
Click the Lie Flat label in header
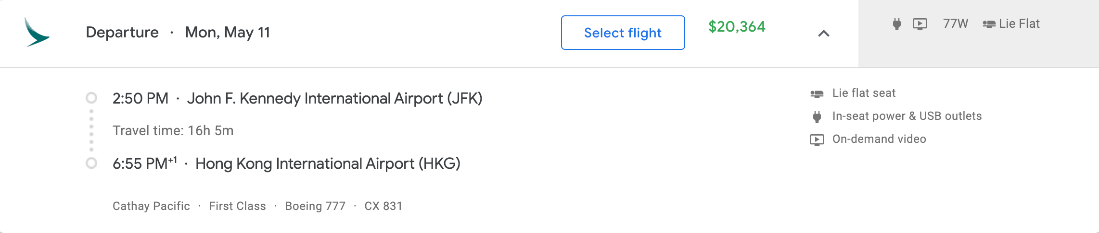coord(1019,24)
